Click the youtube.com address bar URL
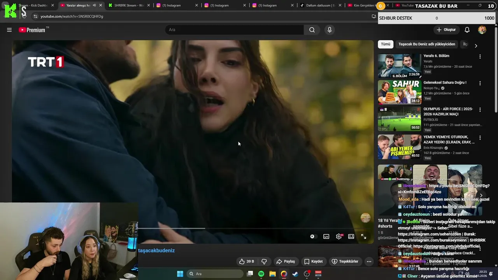 (72, 16)
